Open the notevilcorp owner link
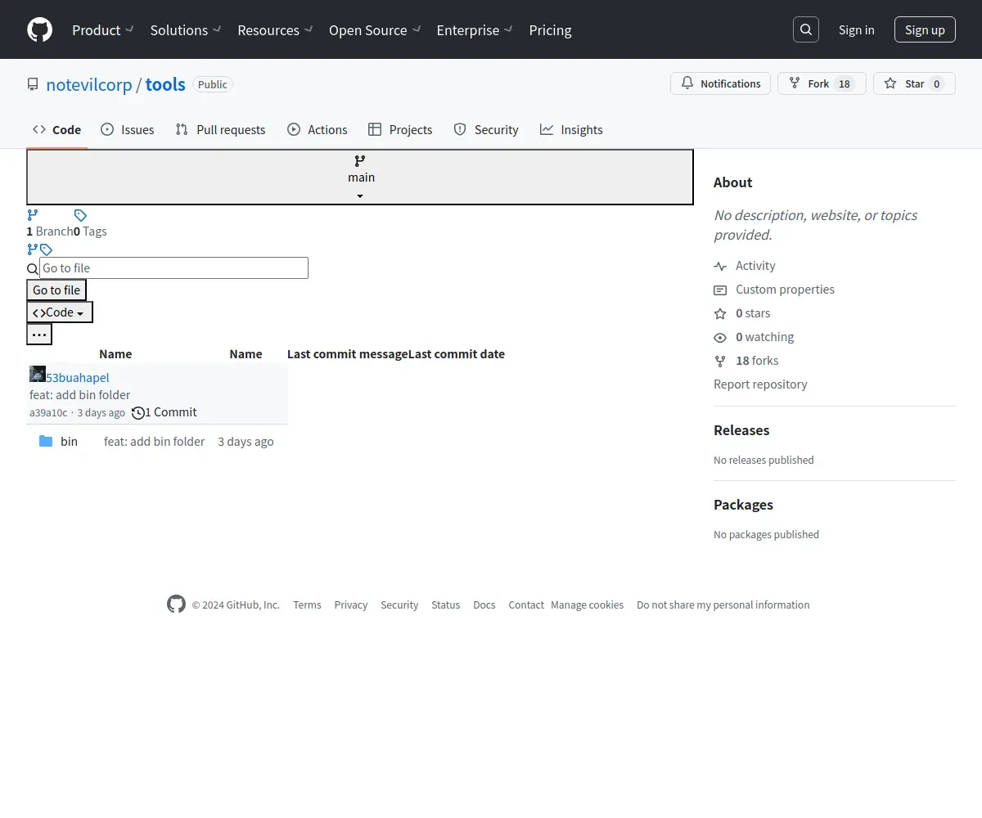 coord(89,84)
